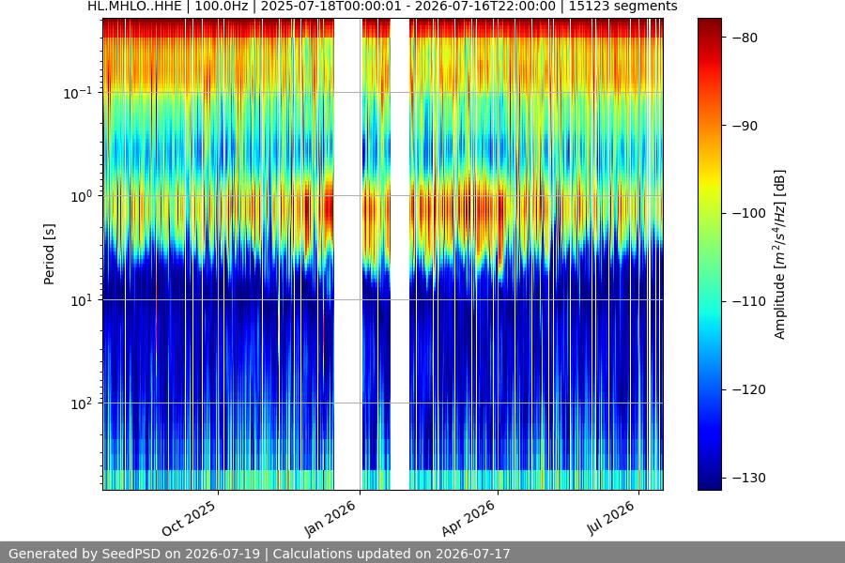Click the −90 colorbar tick label
The height and width of the screenshot is (563, 845).
(x=745, y=126)
